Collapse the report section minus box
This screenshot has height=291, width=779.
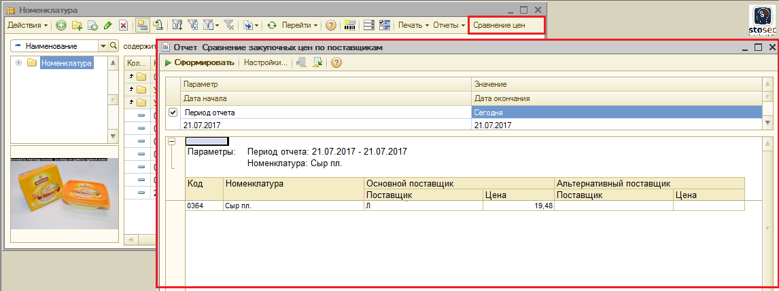coord(171,142)
